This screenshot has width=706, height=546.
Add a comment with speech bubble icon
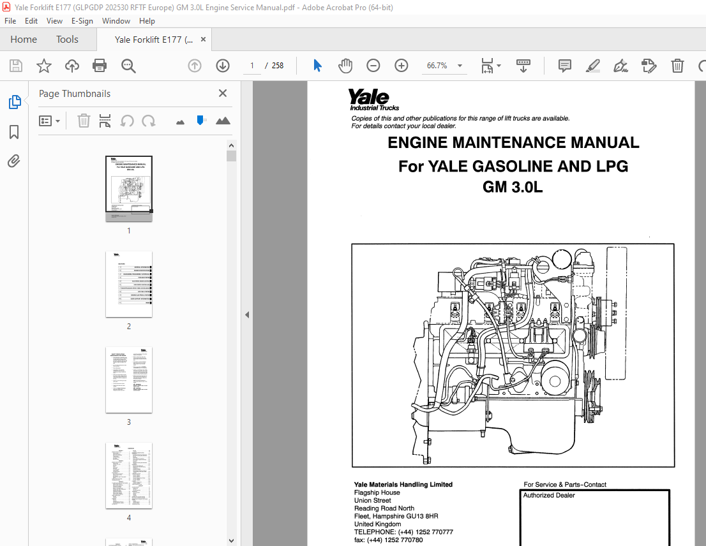pos(565,66)
